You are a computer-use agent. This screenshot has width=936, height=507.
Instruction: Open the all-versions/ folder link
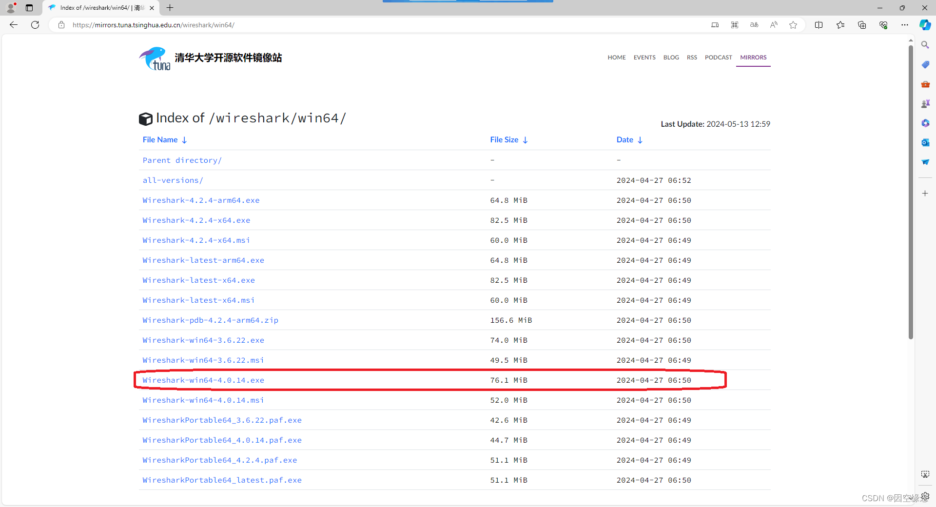[x=173, y=180]
